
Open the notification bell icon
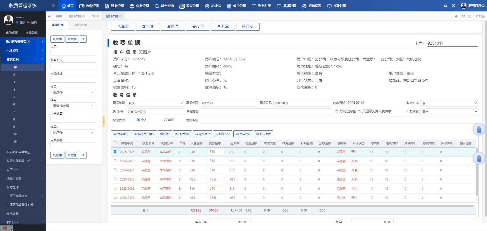click(x=445, y=6)
